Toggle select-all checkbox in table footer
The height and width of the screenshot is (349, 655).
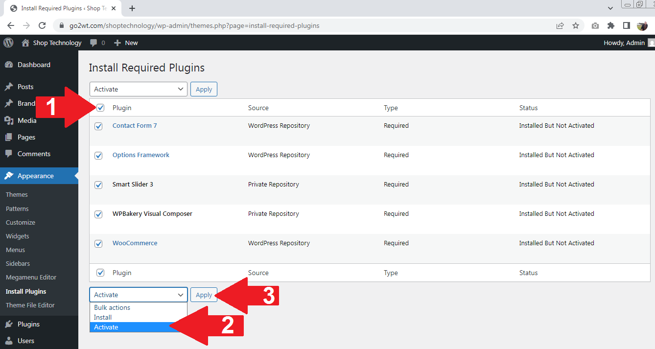point(100,273)
